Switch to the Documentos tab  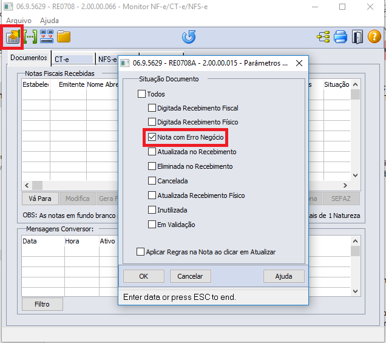coord(29,58)
